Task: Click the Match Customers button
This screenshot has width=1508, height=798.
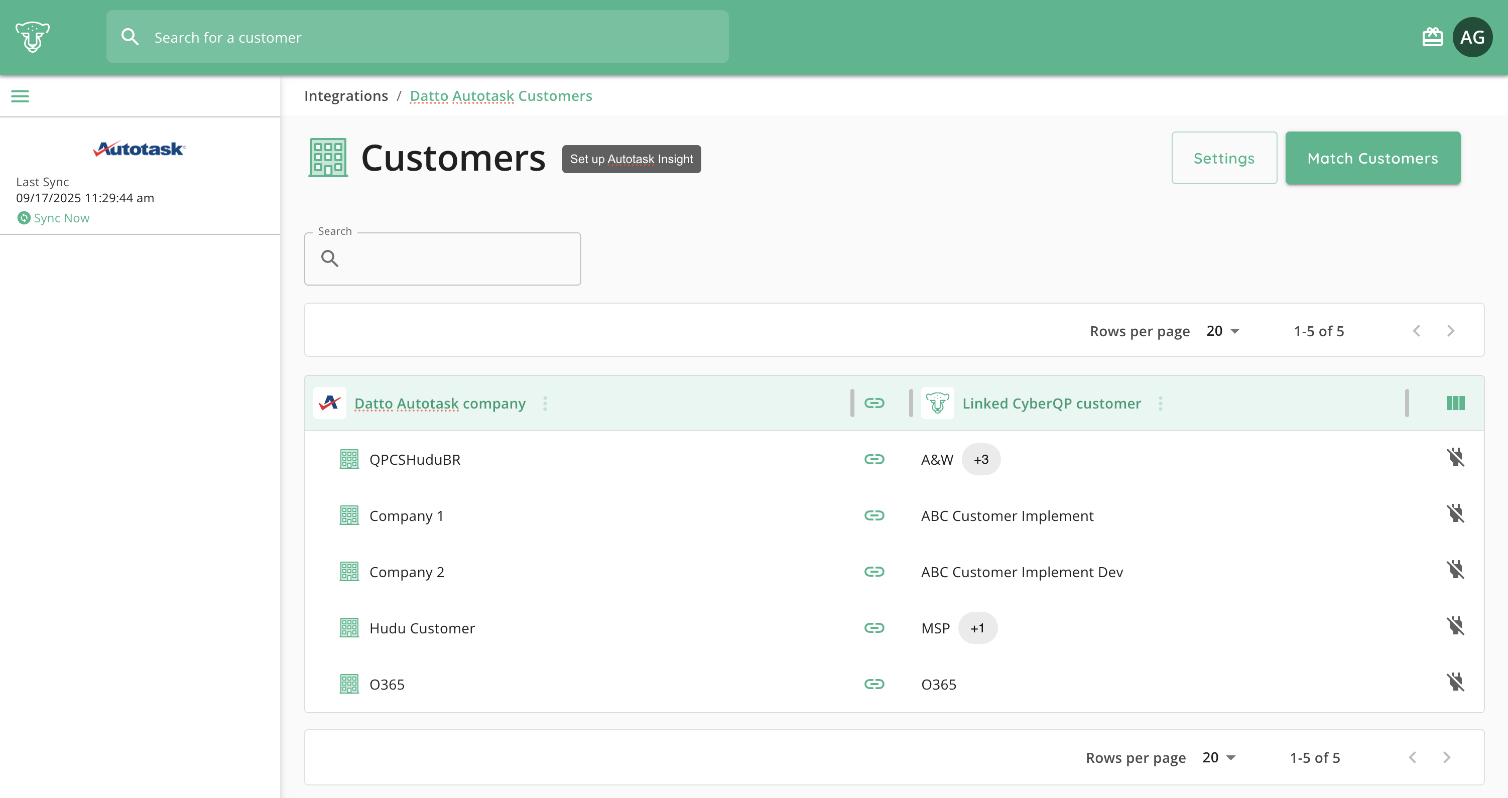Action: 1373,158
